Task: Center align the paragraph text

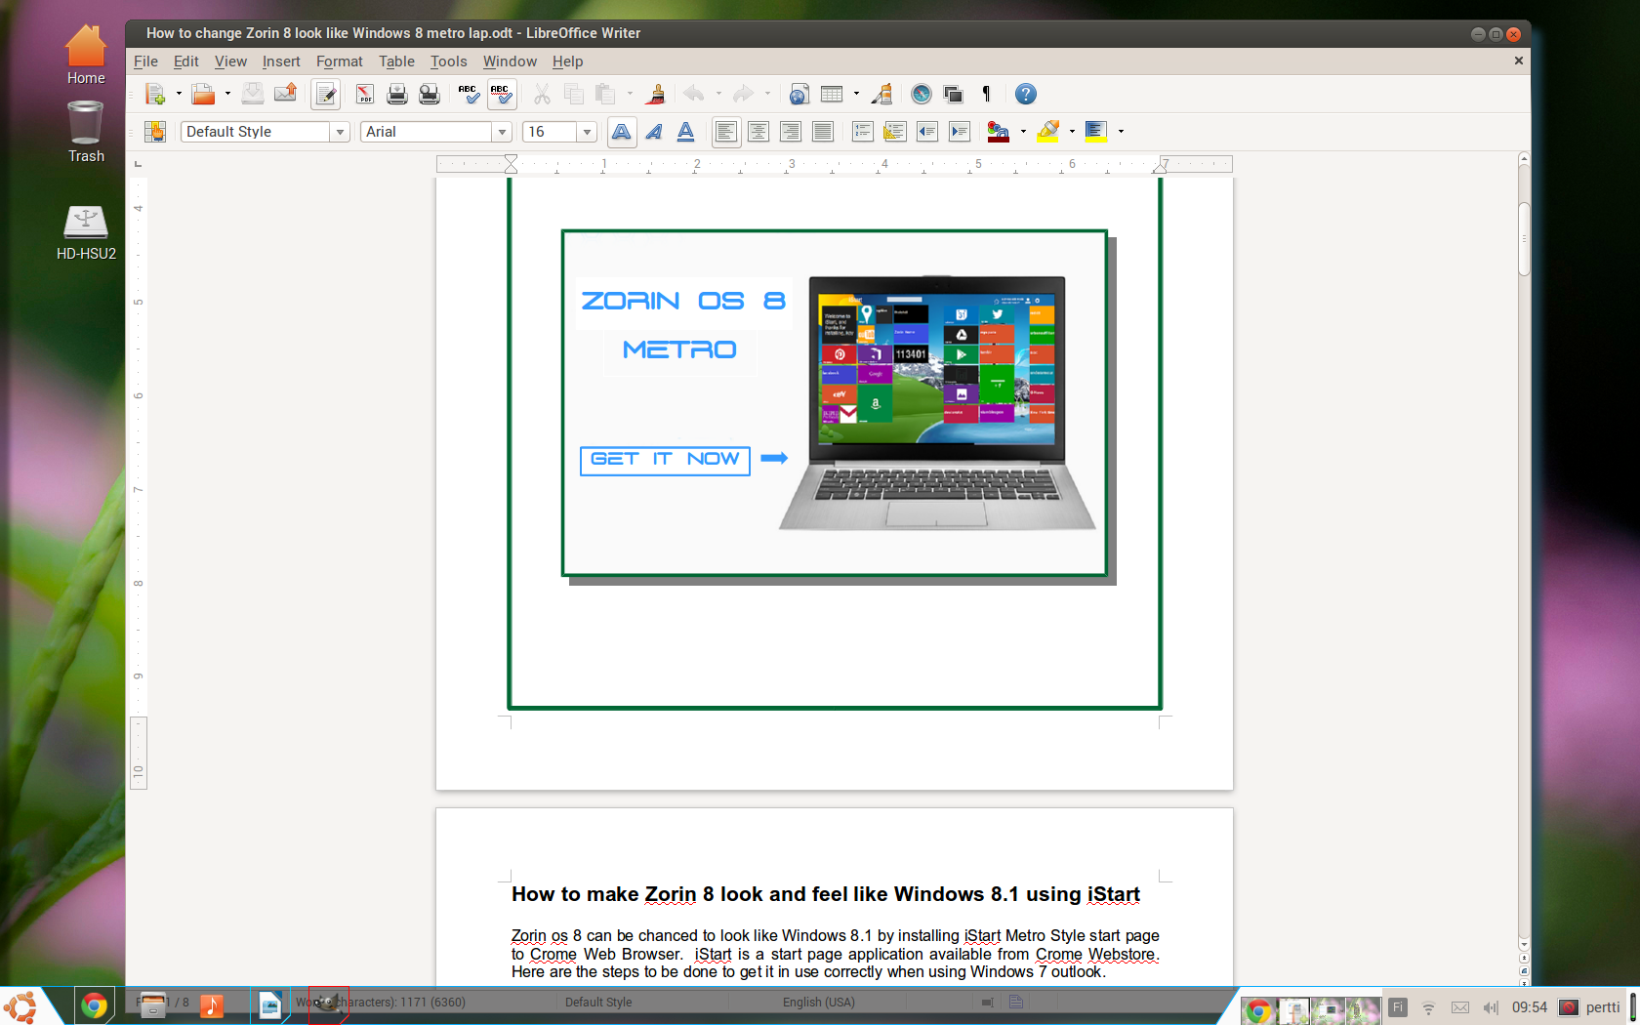Action: point(758,132)
